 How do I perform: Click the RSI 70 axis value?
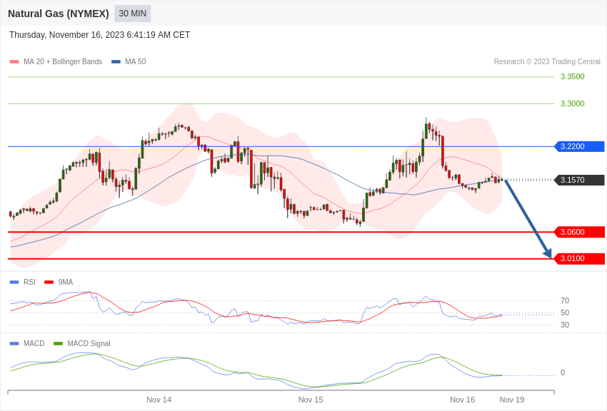point(565,300)
